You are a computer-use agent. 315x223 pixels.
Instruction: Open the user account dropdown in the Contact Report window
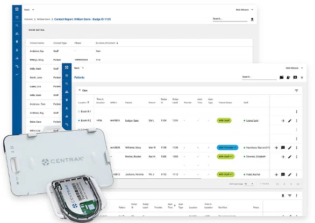pos(245,10)
